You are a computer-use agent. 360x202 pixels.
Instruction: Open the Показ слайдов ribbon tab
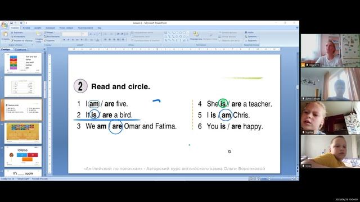66,27
